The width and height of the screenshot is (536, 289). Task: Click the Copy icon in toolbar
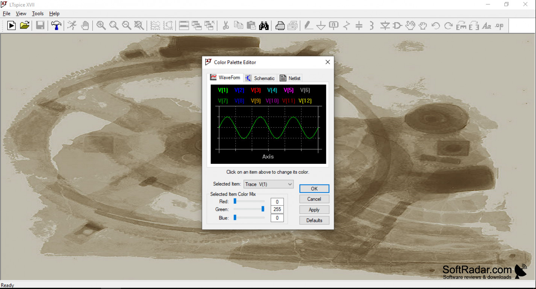pos(238,26)
